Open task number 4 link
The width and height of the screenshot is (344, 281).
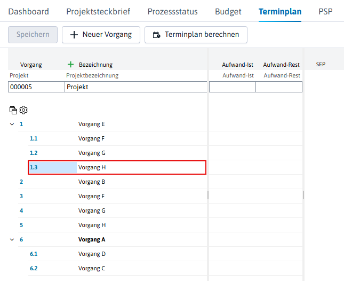click(21, 211)
